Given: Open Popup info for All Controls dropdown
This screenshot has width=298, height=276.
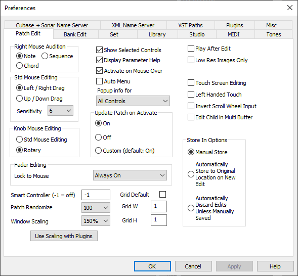Looking at the screenshot, I should tap(133, 101).
